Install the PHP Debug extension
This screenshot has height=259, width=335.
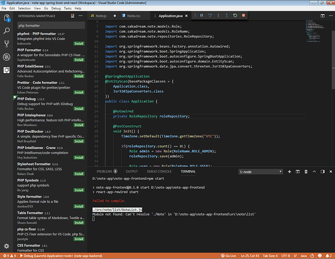pos(79,109)
